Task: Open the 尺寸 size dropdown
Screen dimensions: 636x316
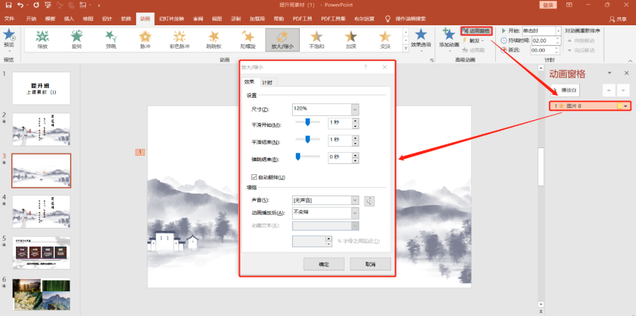Action: click(x=355, y=110)
